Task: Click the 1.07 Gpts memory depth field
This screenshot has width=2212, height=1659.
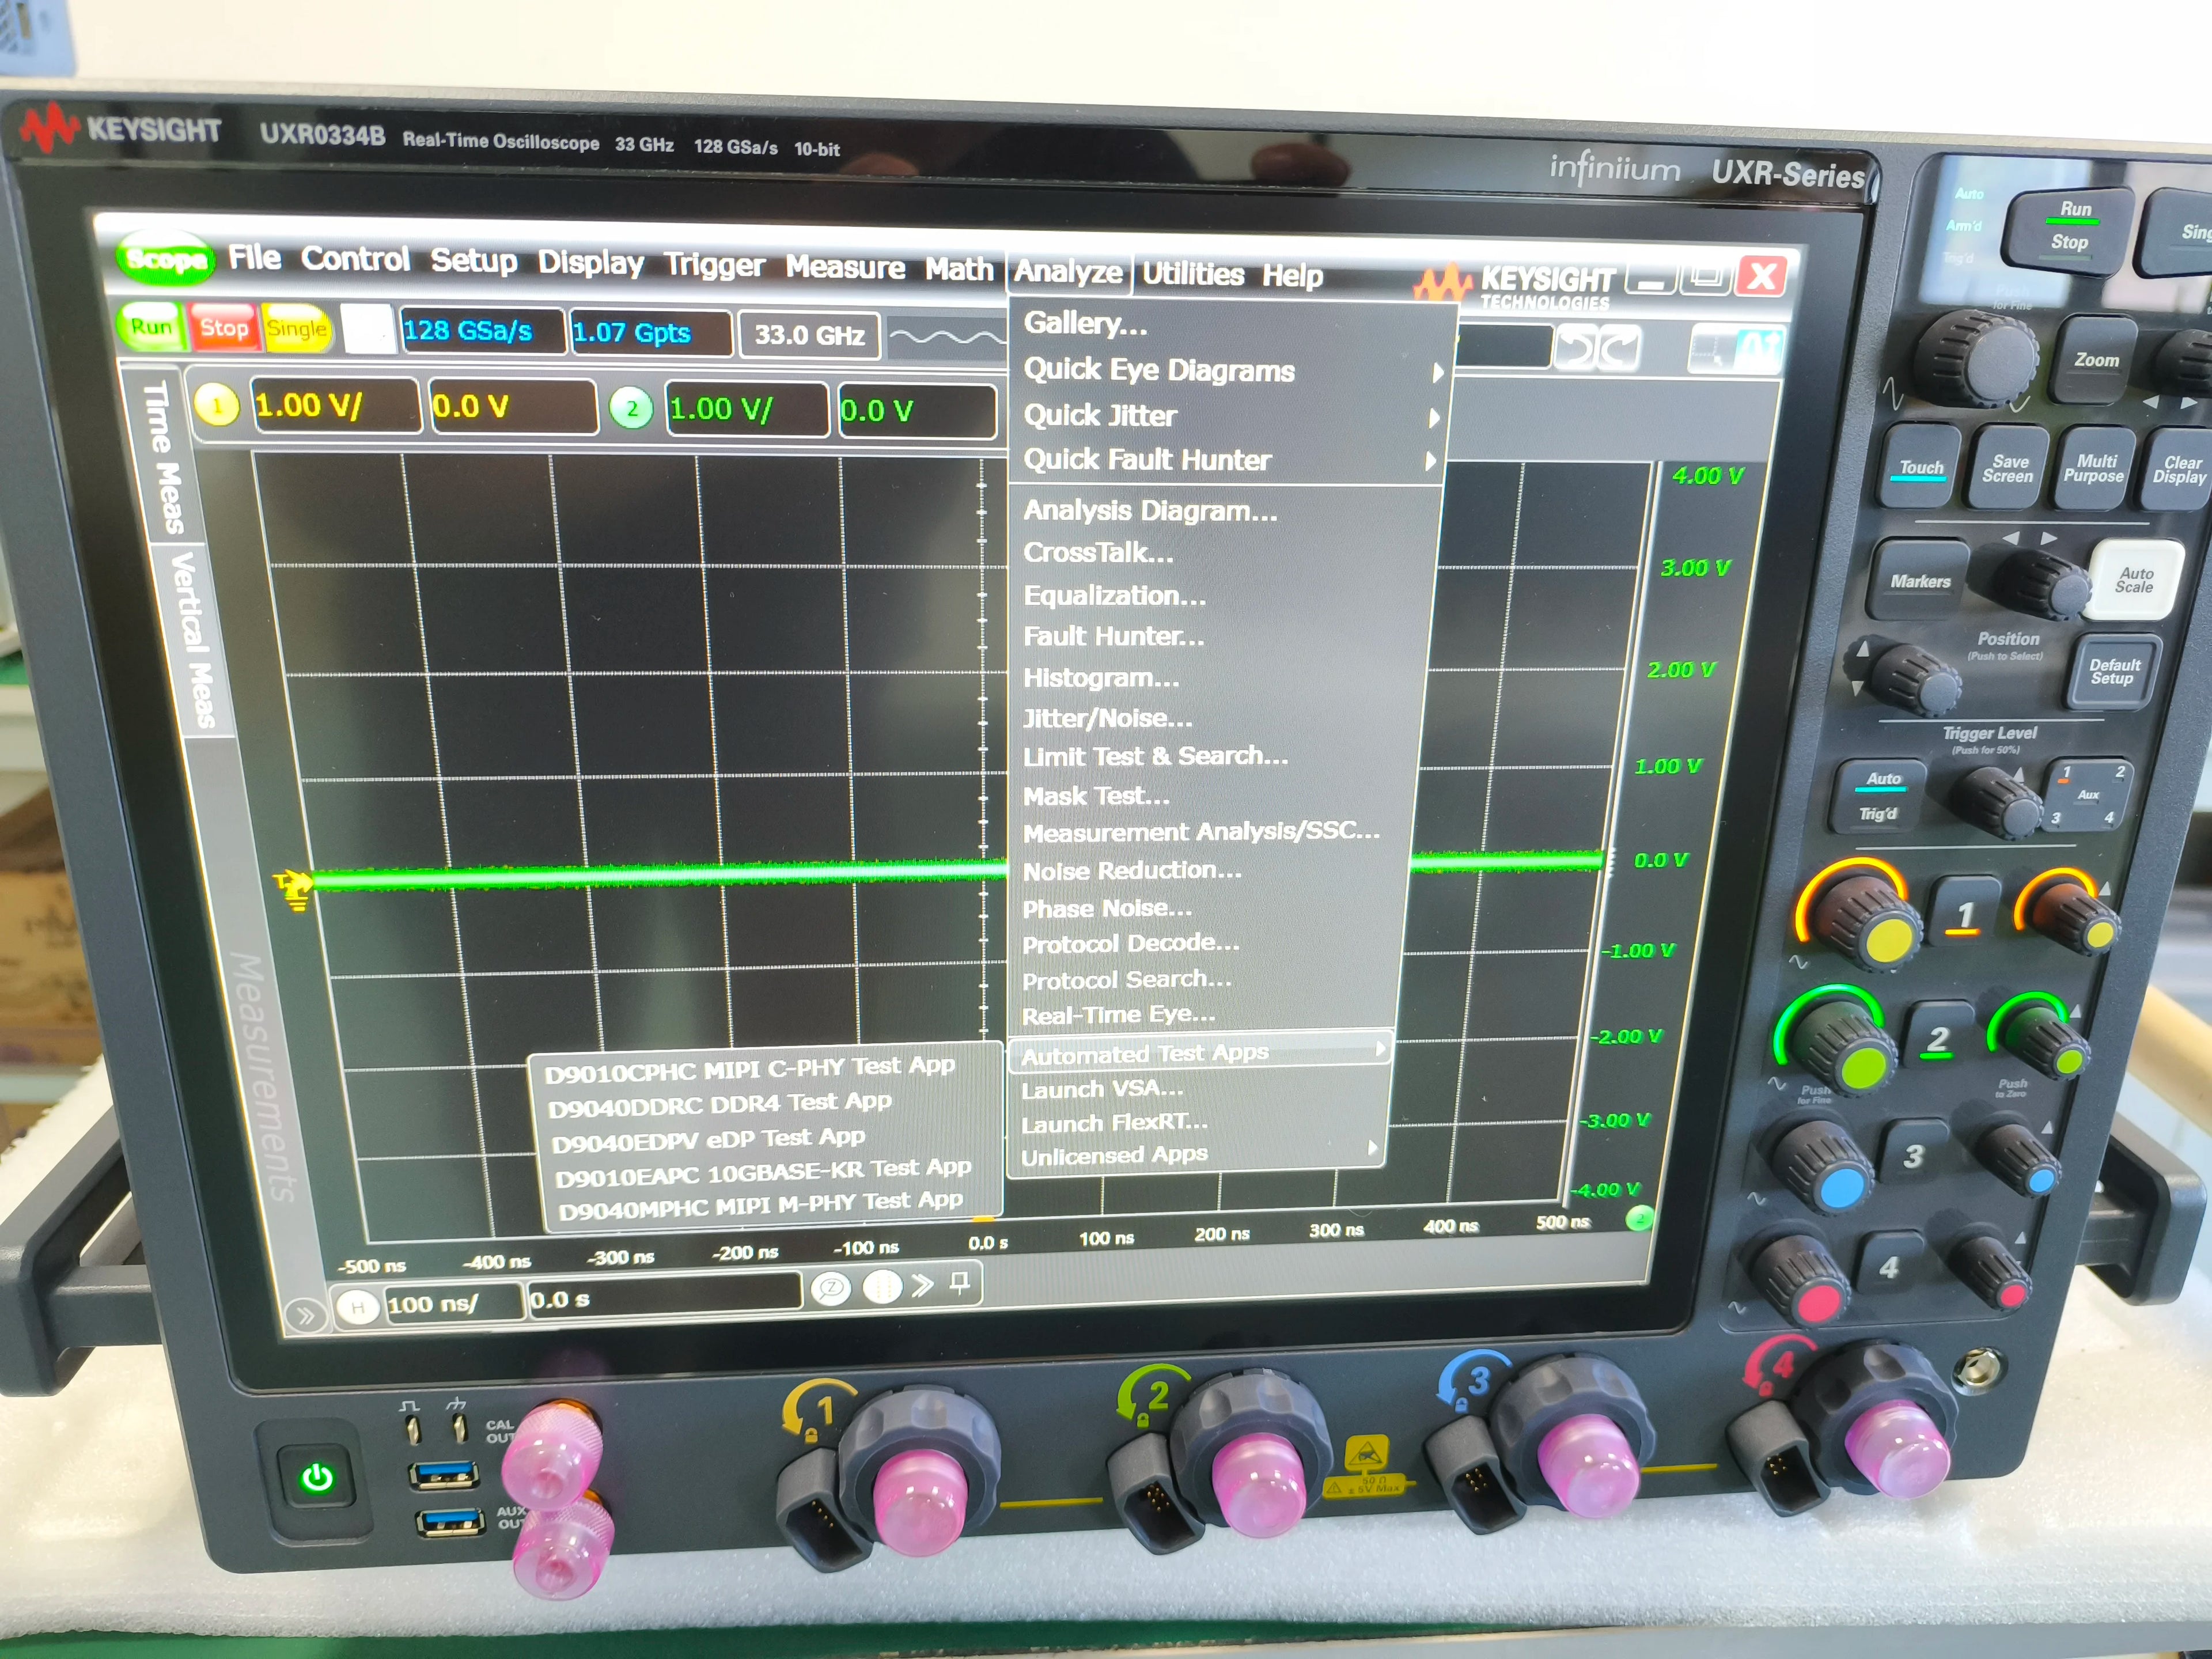Action: click(x=651, y=333)
